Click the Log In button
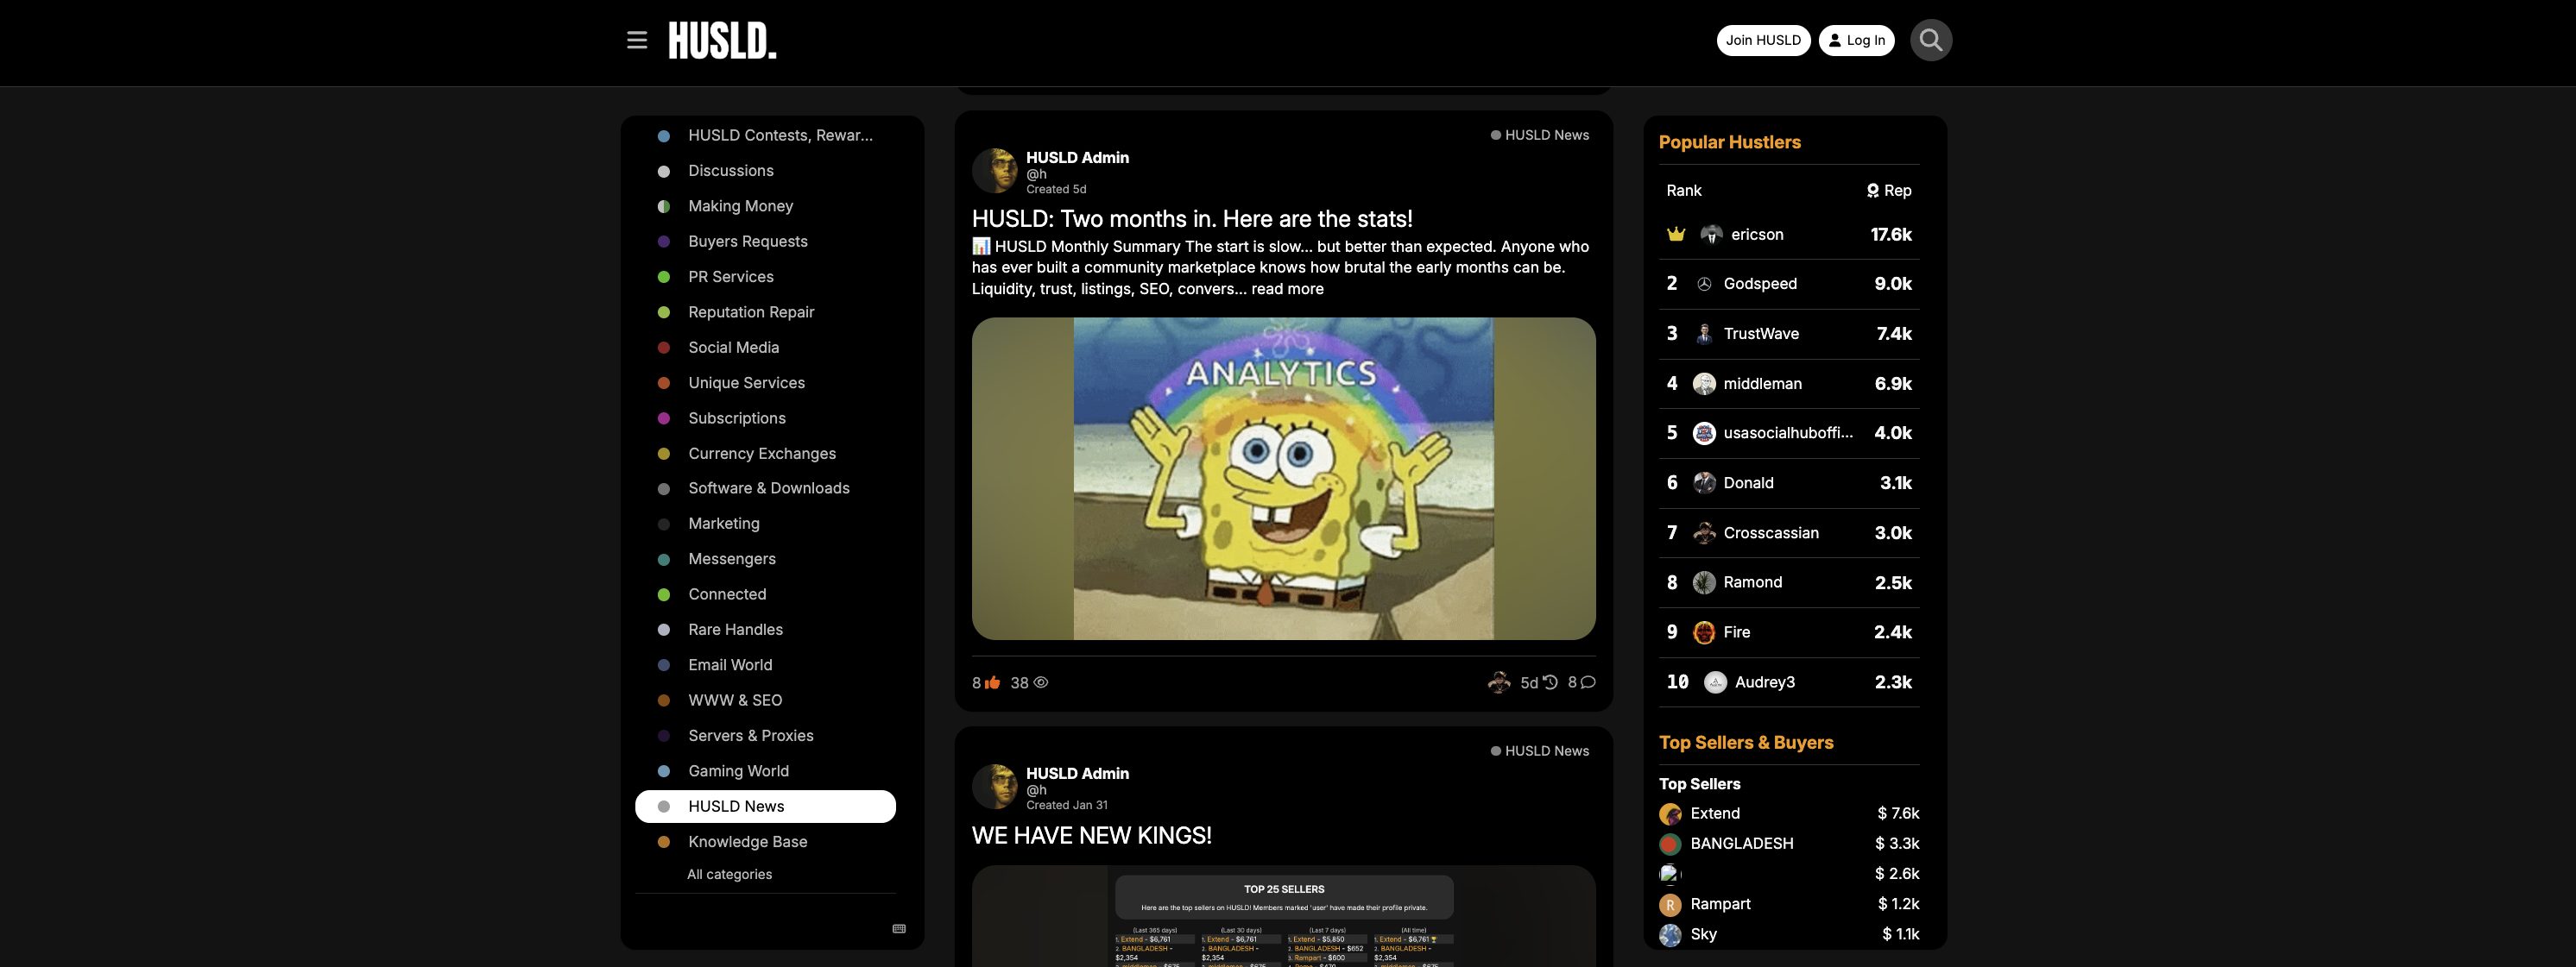This screenshot has height=967, width=2576. point(1856,40)
